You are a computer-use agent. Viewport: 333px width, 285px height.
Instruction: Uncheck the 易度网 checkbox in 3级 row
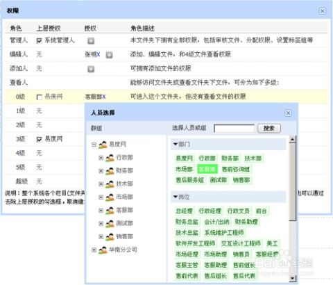[40, 139]
